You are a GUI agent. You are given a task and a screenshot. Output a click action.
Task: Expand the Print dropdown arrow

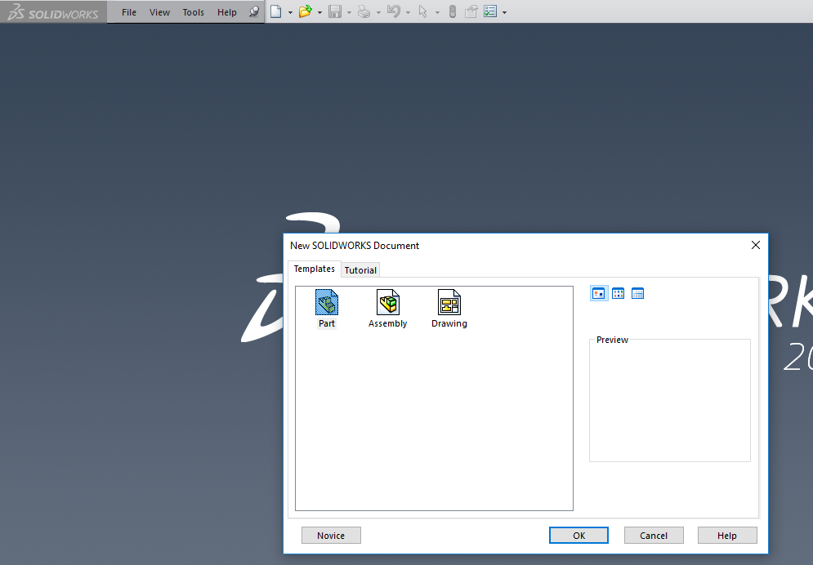[x=378, y=12]
